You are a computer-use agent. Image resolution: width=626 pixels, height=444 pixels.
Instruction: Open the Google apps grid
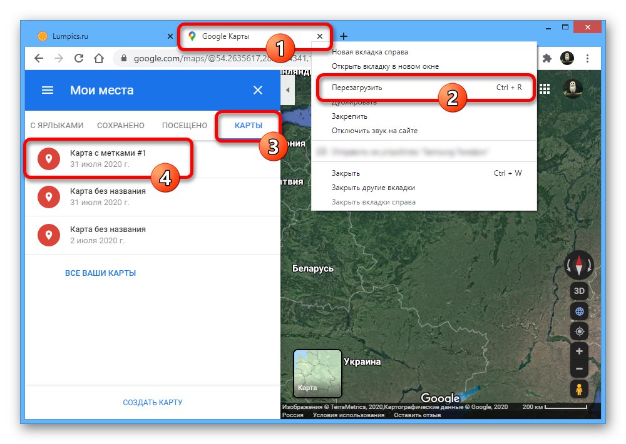click(545, 89)
